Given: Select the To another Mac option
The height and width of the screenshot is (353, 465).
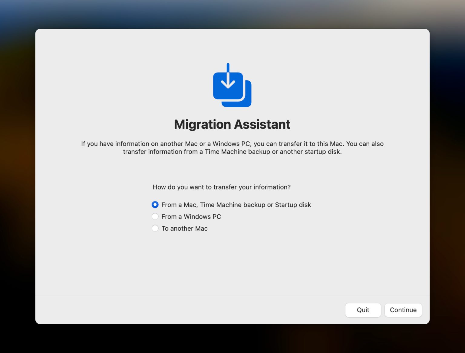Looking at the screenshot, I should (155, 228).
